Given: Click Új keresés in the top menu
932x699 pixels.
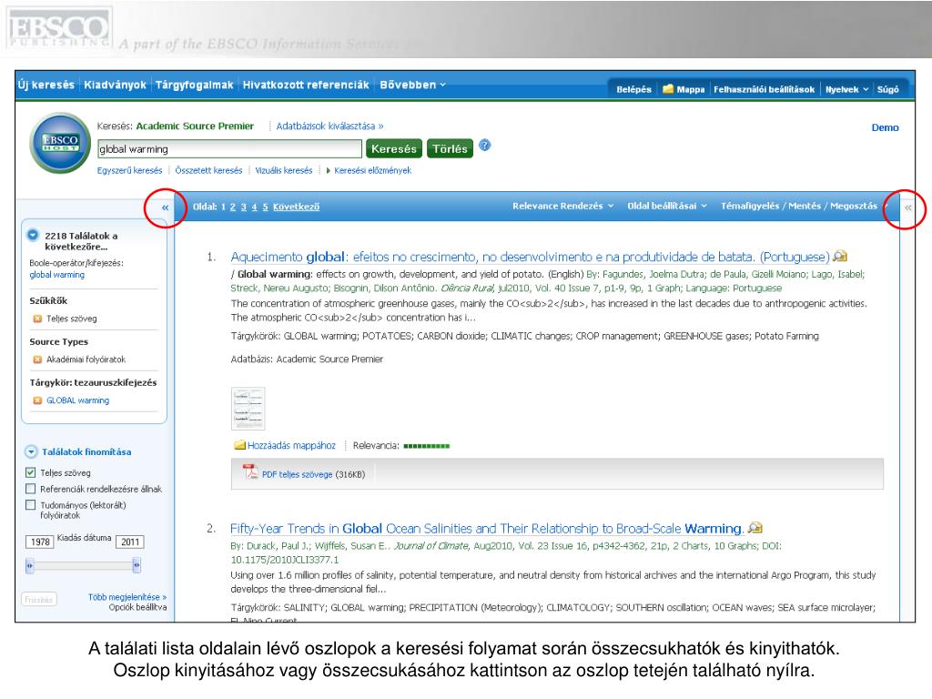Looking at the screenshot, I should [x=46, y=85].
